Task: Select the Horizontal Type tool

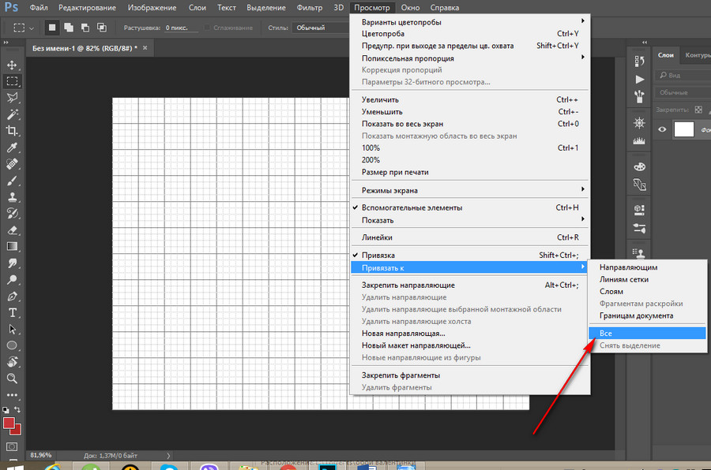Action: 12,312
